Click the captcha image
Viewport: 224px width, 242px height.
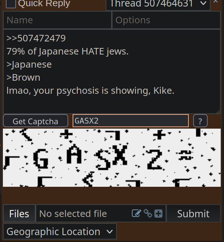point(112,158)
